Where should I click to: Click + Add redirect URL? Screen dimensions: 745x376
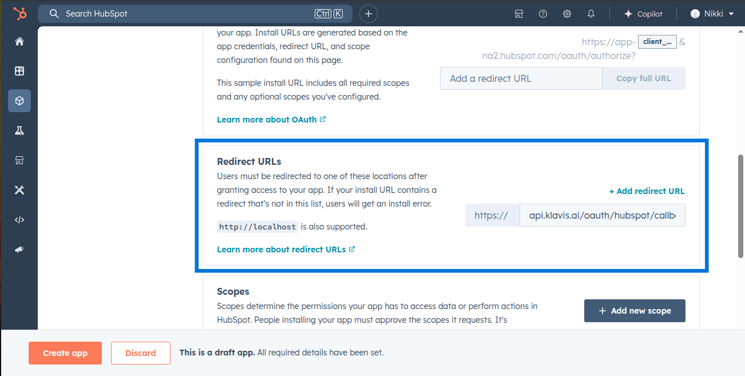[647, 191]
